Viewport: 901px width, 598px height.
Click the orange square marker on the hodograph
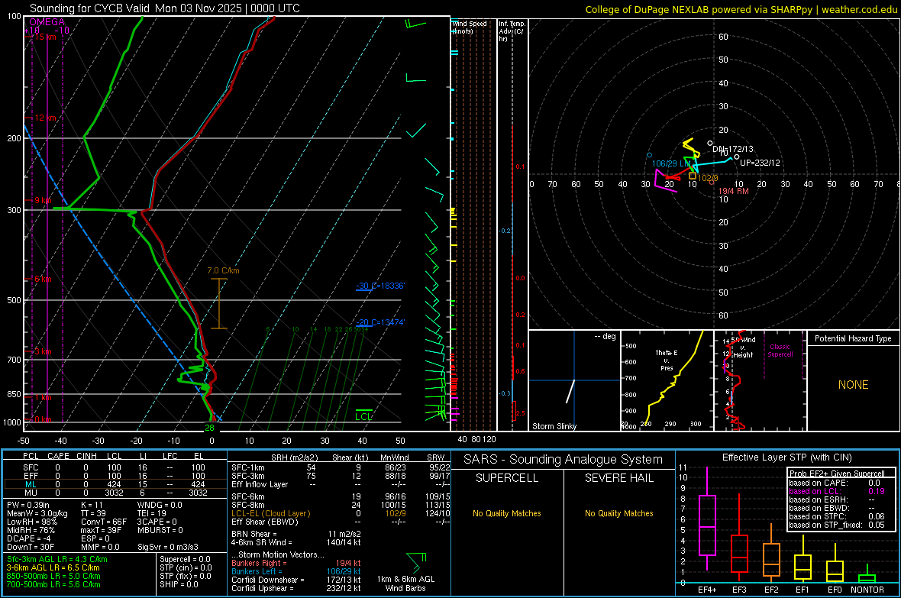[693, 176]
